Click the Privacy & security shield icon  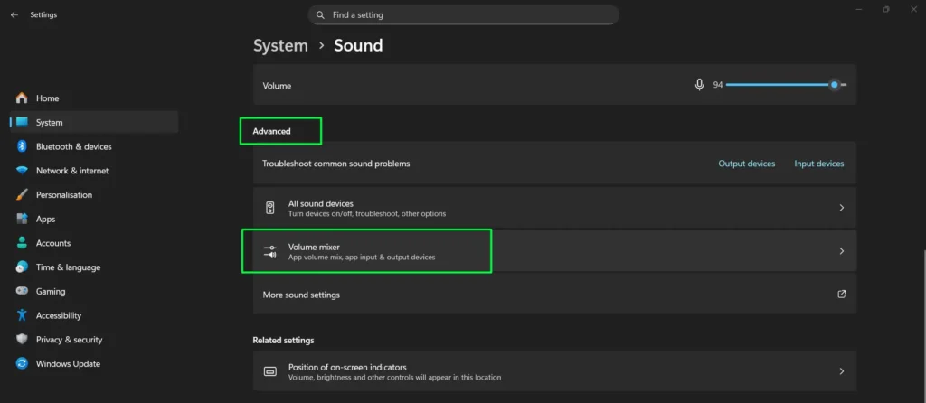point(22,339)
